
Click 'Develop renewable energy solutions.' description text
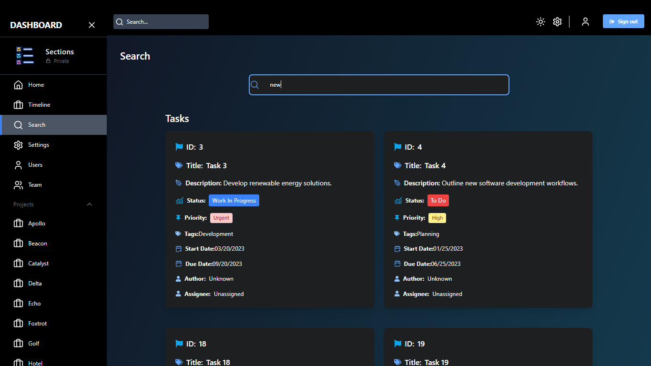click(x=277, y=183)
